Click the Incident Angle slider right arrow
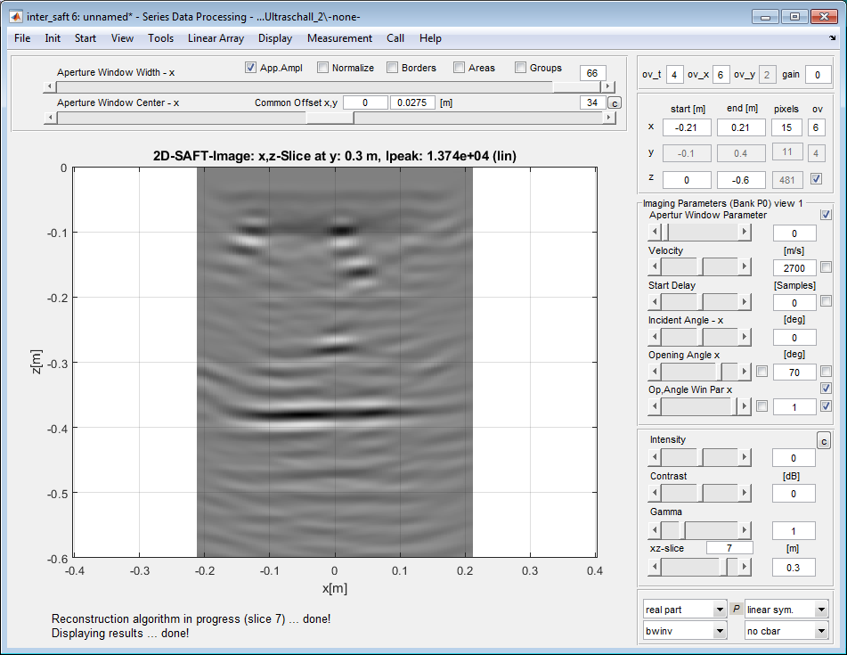Viewport: 847px width, 655px height. coord(745,336)
